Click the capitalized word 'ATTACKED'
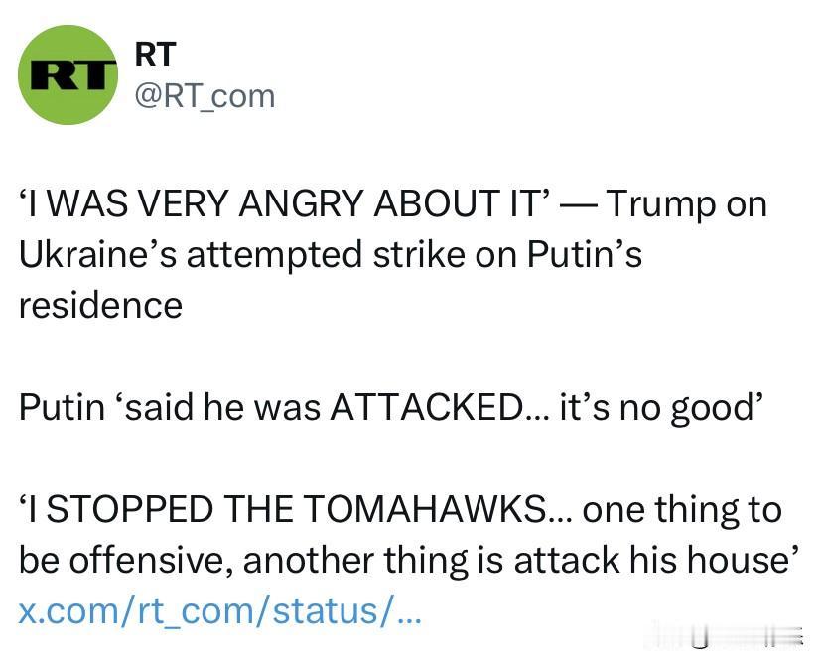The height and width of the screenshot is (666, 822). point(425,407)
